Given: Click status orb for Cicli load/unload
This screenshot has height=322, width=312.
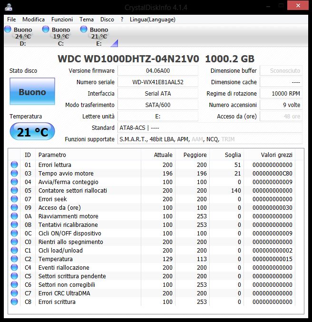Looking at the screenshot, I should pos(14,250).
